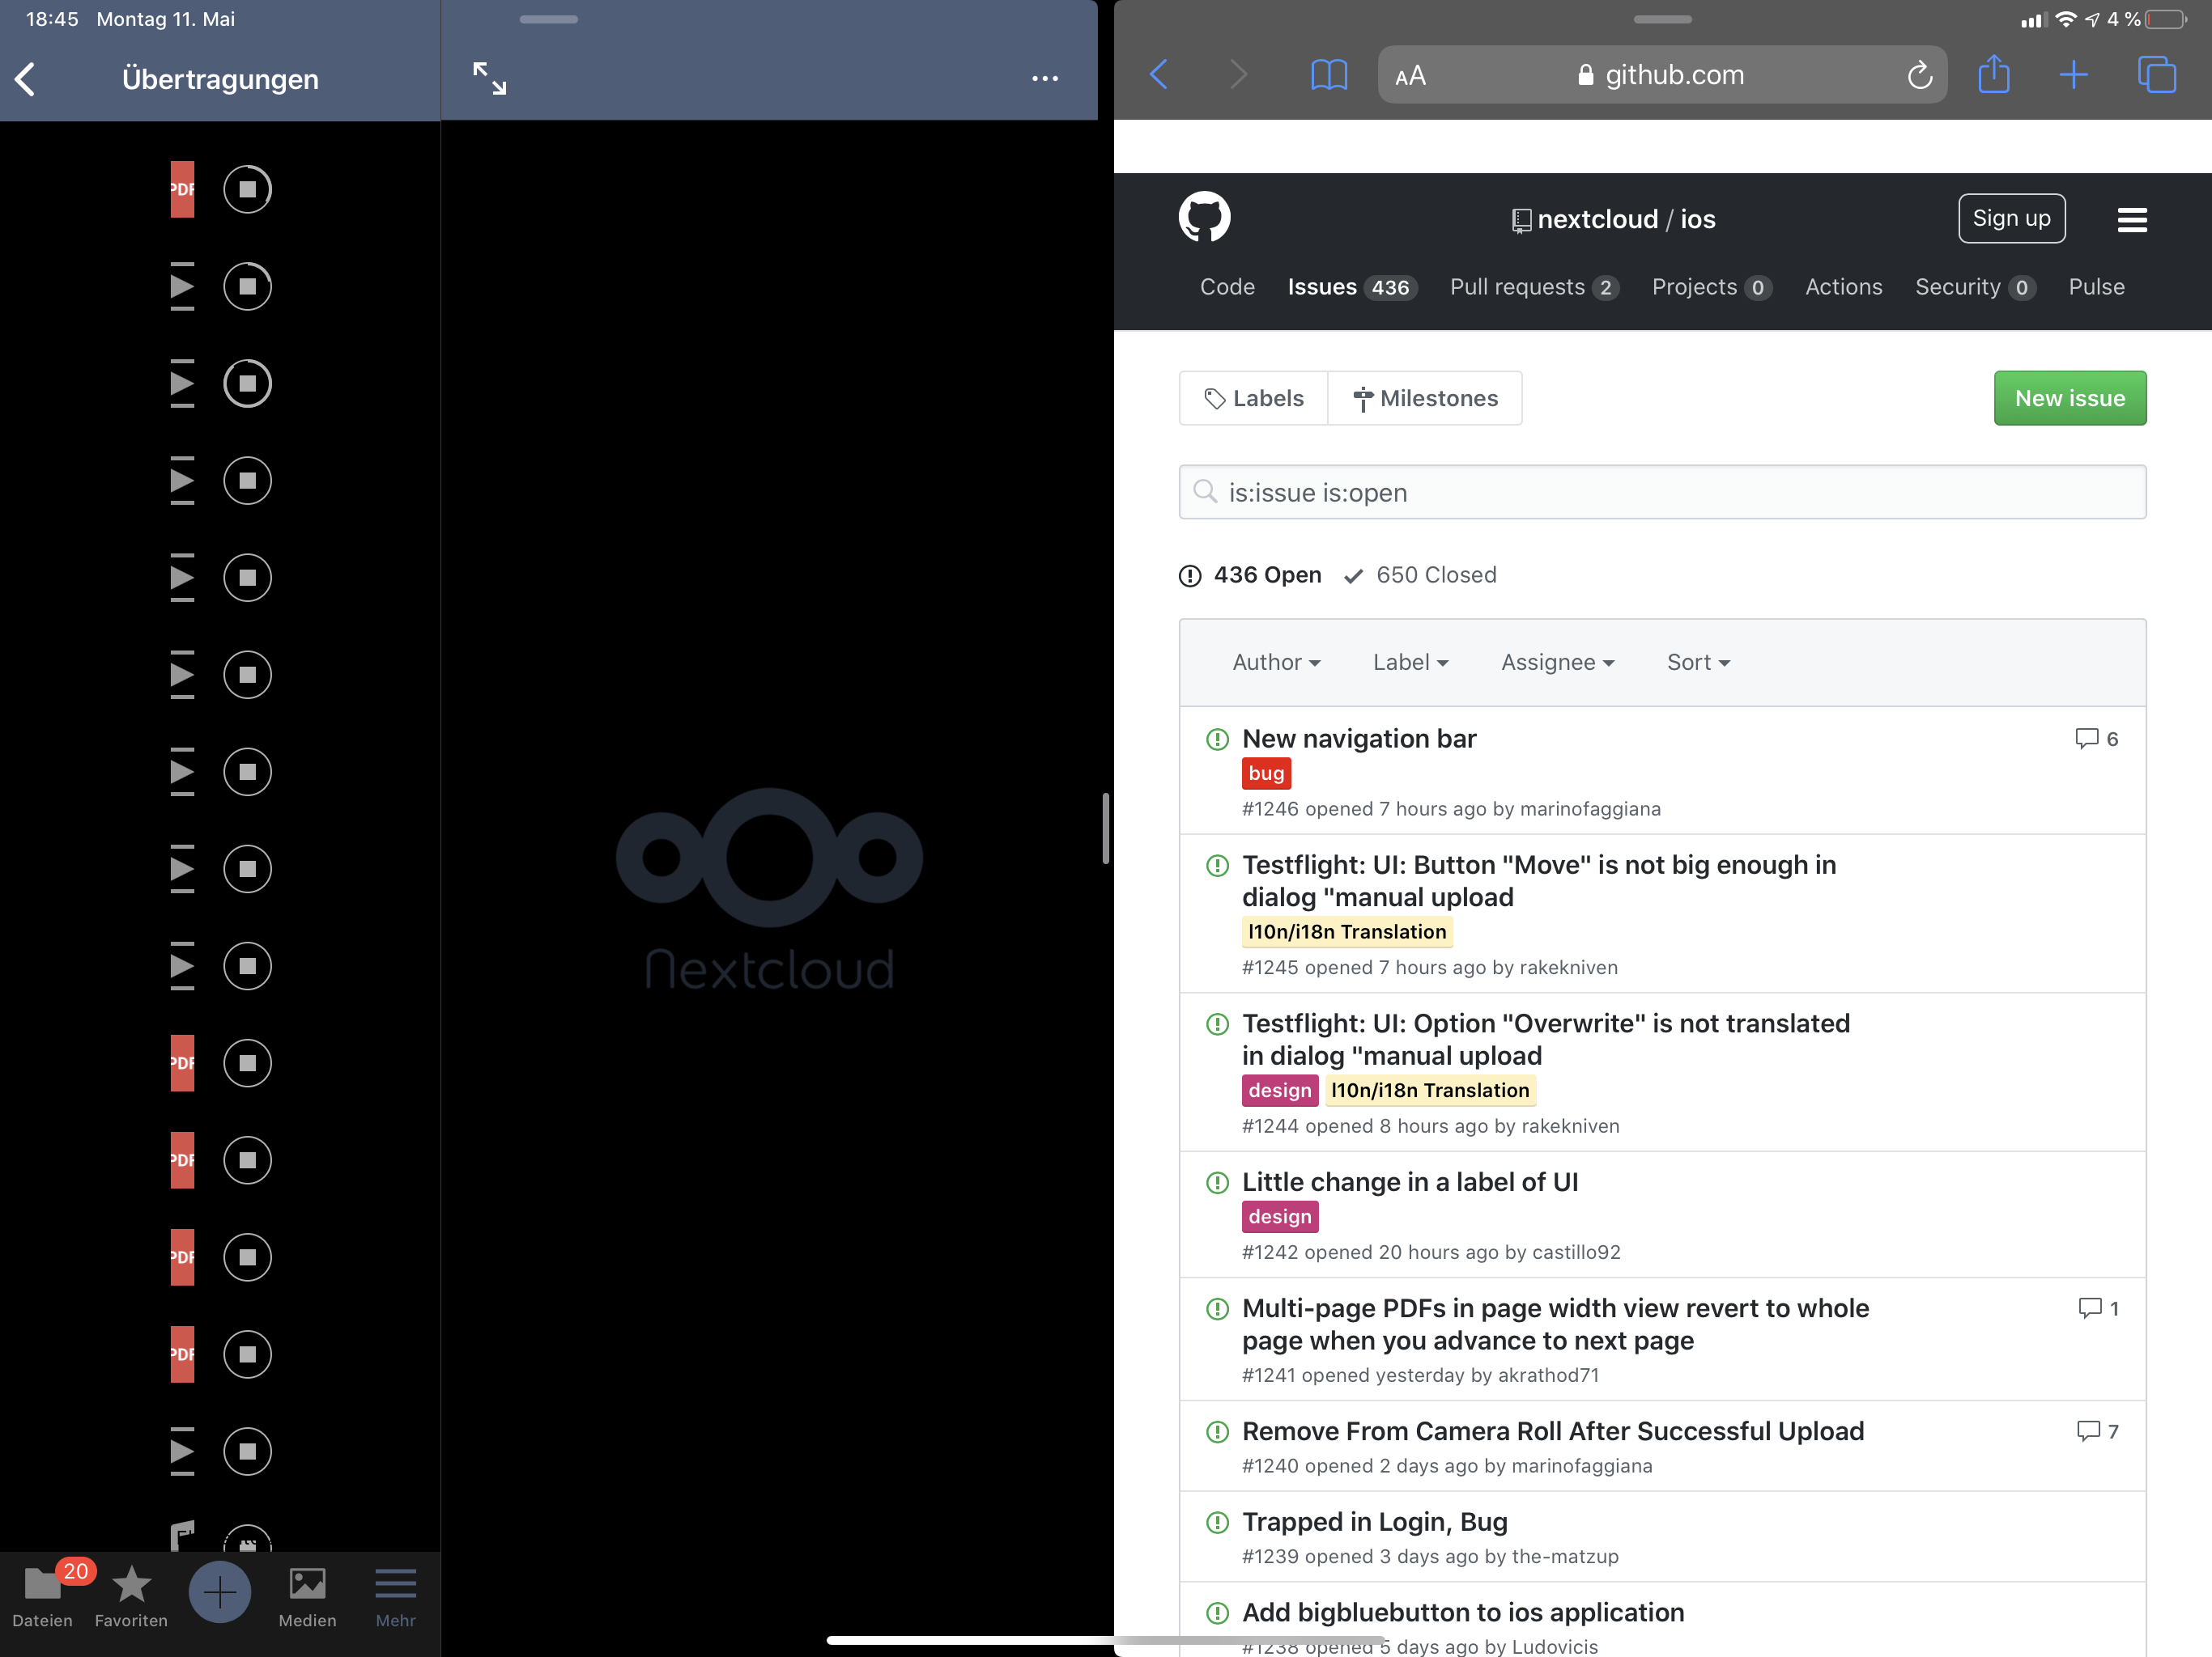
Task: Open the Testflight 'Option "Overwrite"' issue
Action: (1546, 1040)
